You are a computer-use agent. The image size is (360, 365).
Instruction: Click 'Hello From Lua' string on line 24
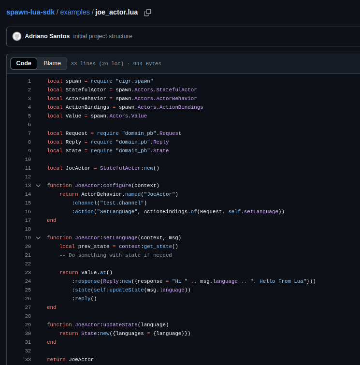278,281
